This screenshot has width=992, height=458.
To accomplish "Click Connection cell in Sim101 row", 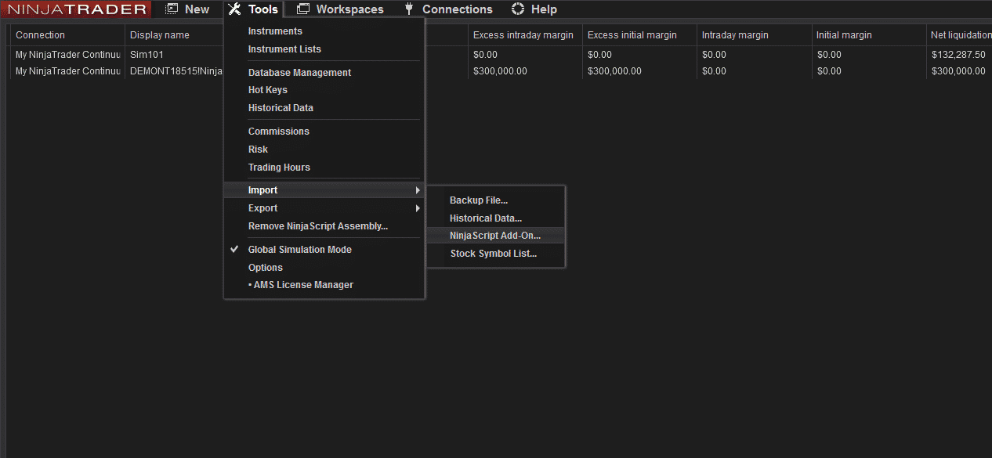I will point(67,55).
